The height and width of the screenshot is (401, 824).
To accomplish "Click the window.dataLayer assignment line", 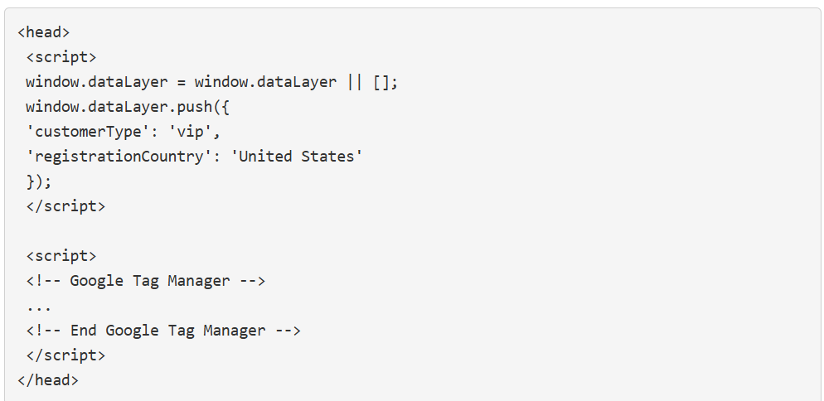I will 212,83.
